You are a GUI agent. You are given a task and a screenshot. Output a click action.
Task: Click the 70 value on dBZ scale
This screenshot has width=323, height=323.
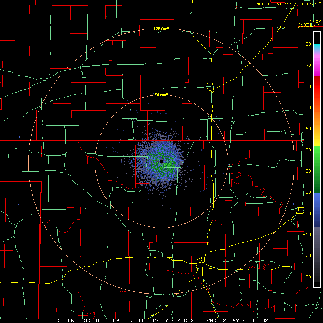(x=308, y=65)
